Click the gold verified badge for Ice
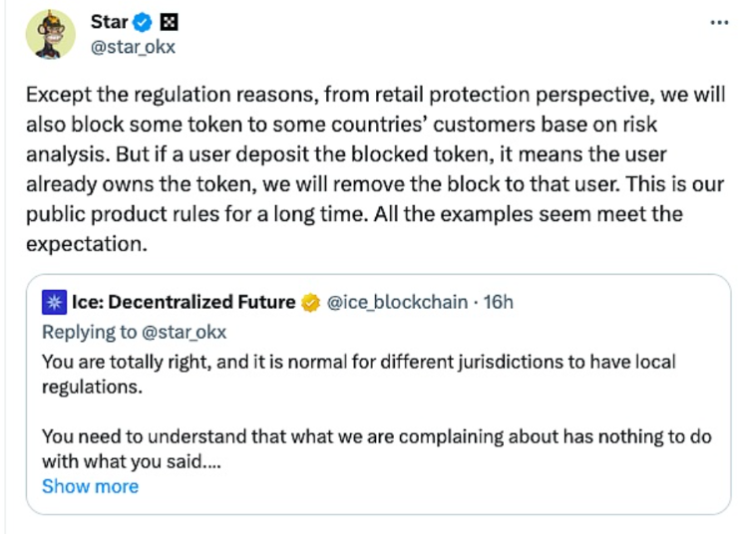Image resolution: width=750 pixels, height=534 pixels. click(311, 302)
